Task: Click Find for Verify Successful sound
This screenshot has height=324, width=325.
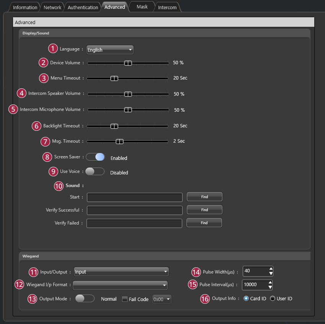Action: point(204,210)
